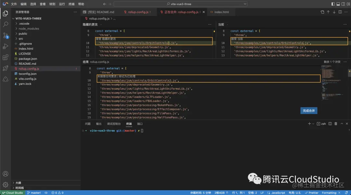The width and height of the screenshot is (351, 195).
Task: Click the result editor minimap
Action: pos(333,83)
